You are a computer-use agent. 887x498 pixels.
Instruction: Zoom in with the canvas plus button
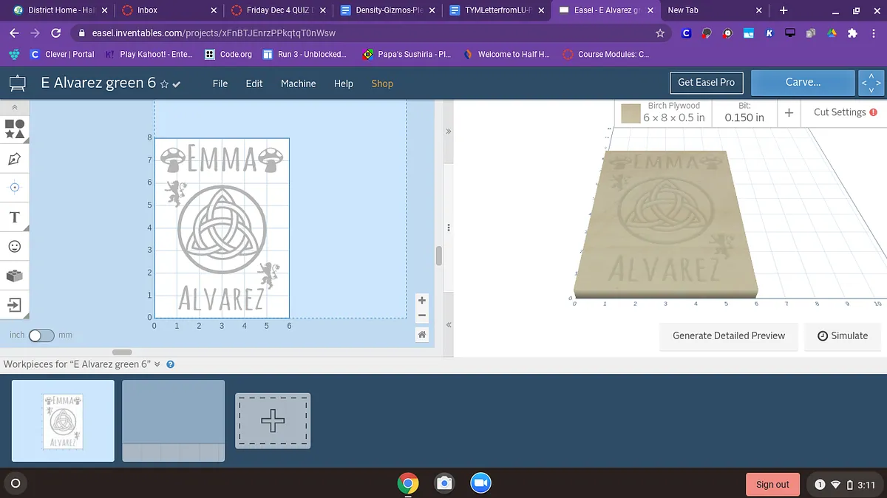click(x=422, y=301)
